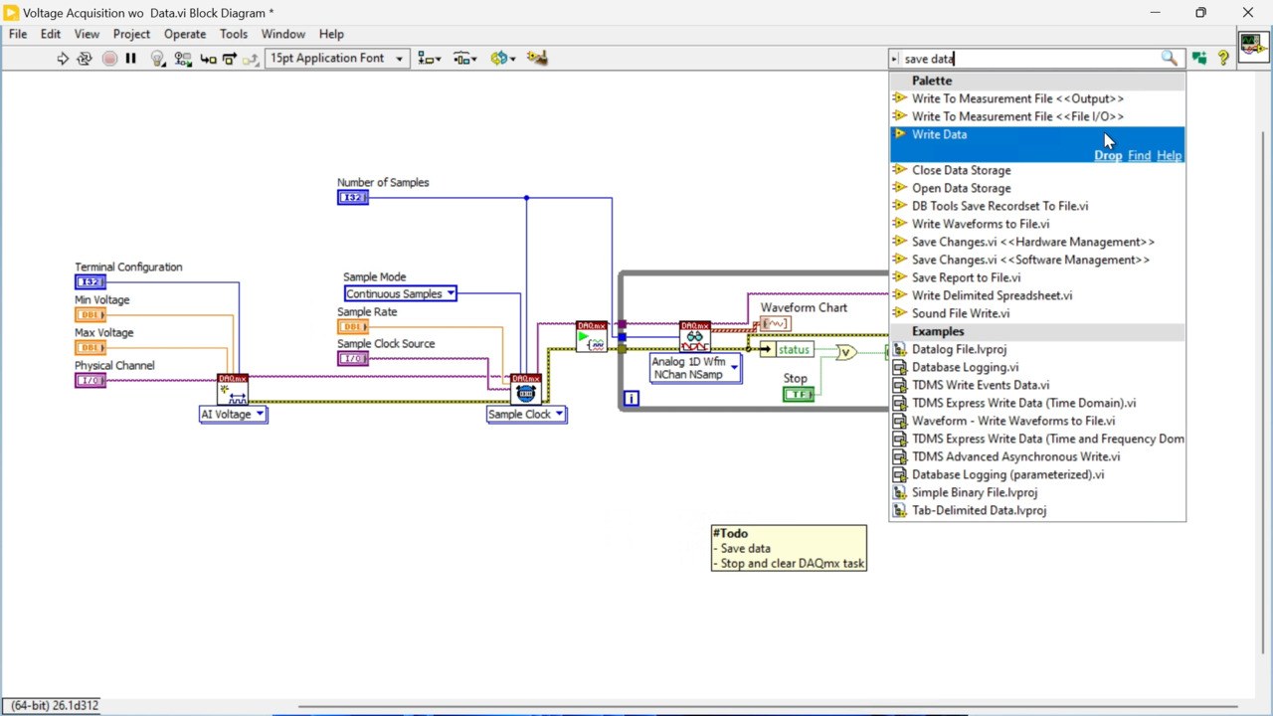Viewport: 1273px width, 716px height.
Task: Click the Step Out toolbar icon
Action: tap(251, 59)
